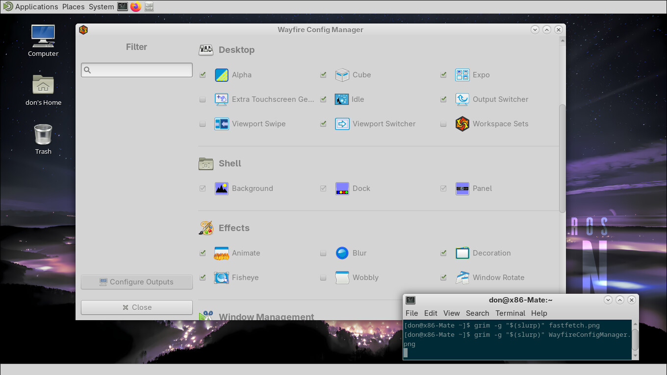Viewport: 667px width, 375px height.
Task: Open the terminal Search menu
Action: coord(478,313)
